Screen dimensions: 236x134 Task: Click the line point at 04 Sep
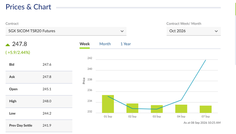point(181,100)
